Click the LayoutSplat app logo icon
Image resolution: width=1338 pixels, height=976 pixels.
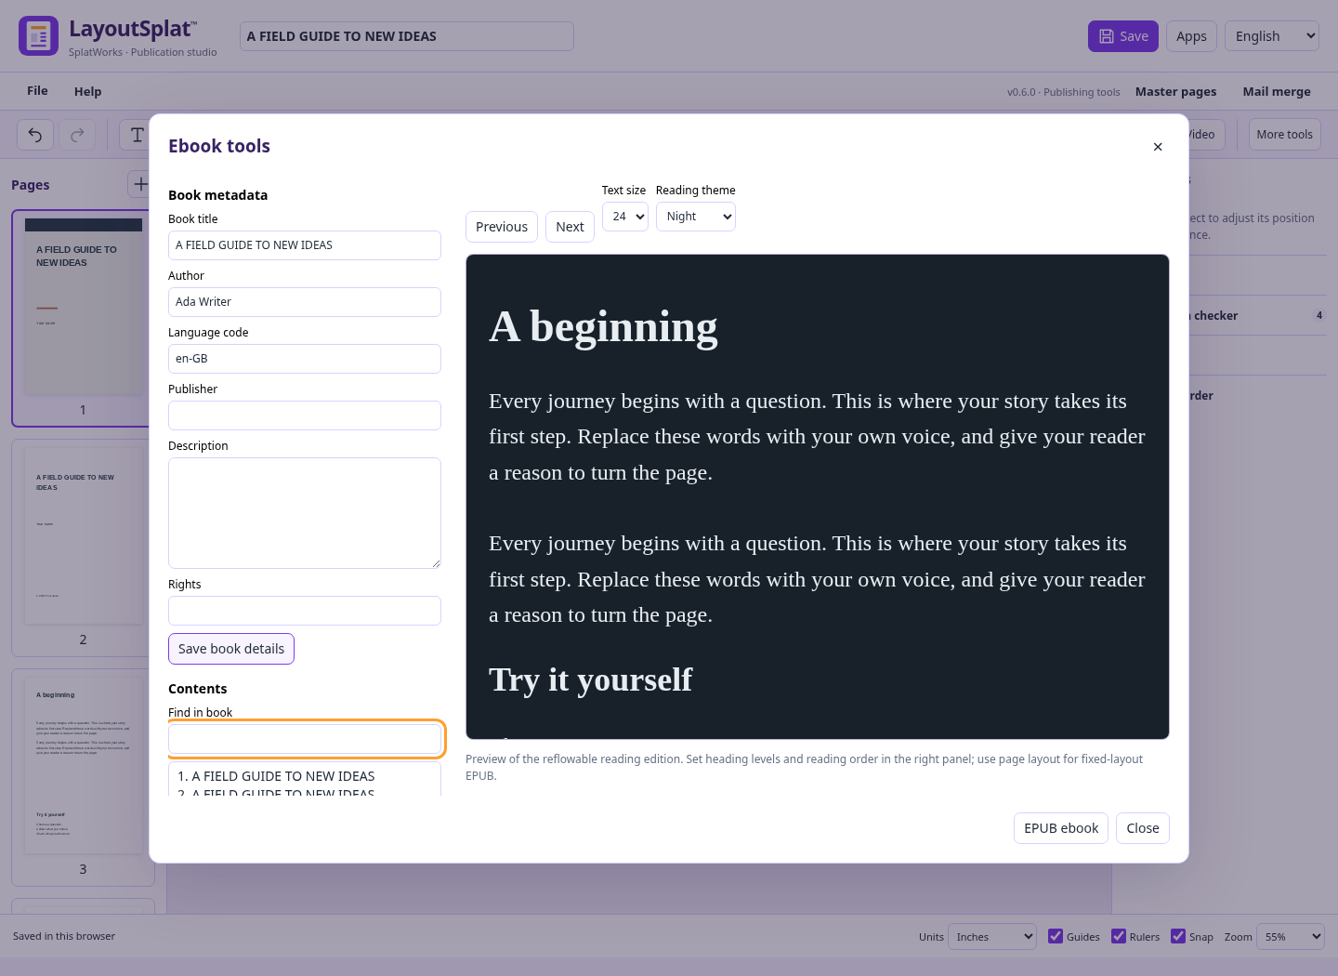(x=38, y=36)
